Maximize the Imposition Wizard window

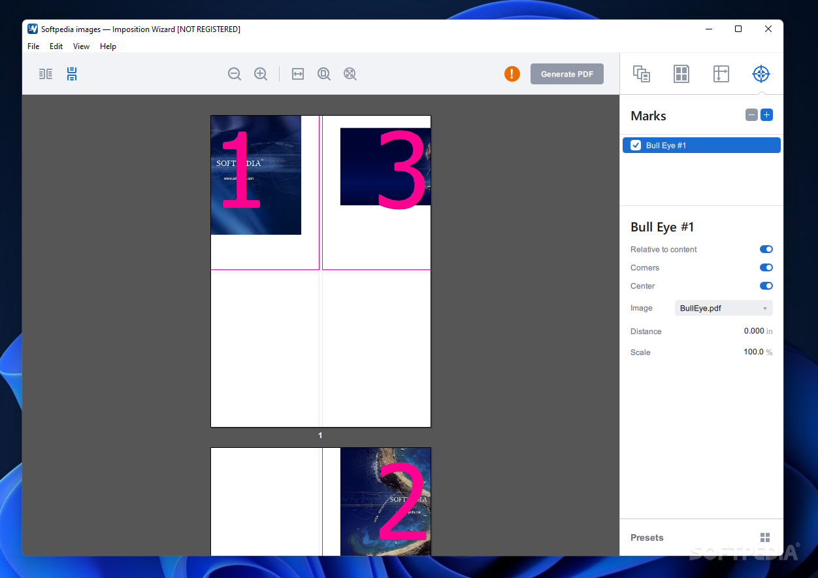point(738,29)
